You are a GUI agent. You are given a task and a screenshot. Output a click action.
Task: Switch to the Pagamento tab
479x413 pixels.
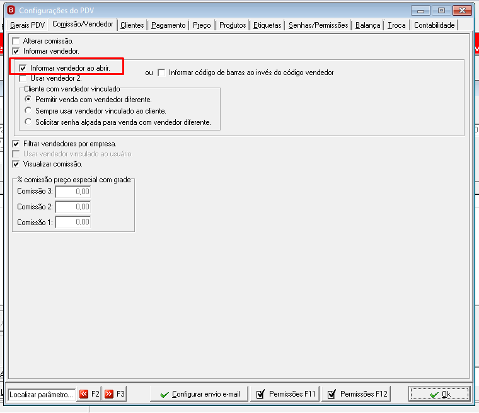[168, 25]
